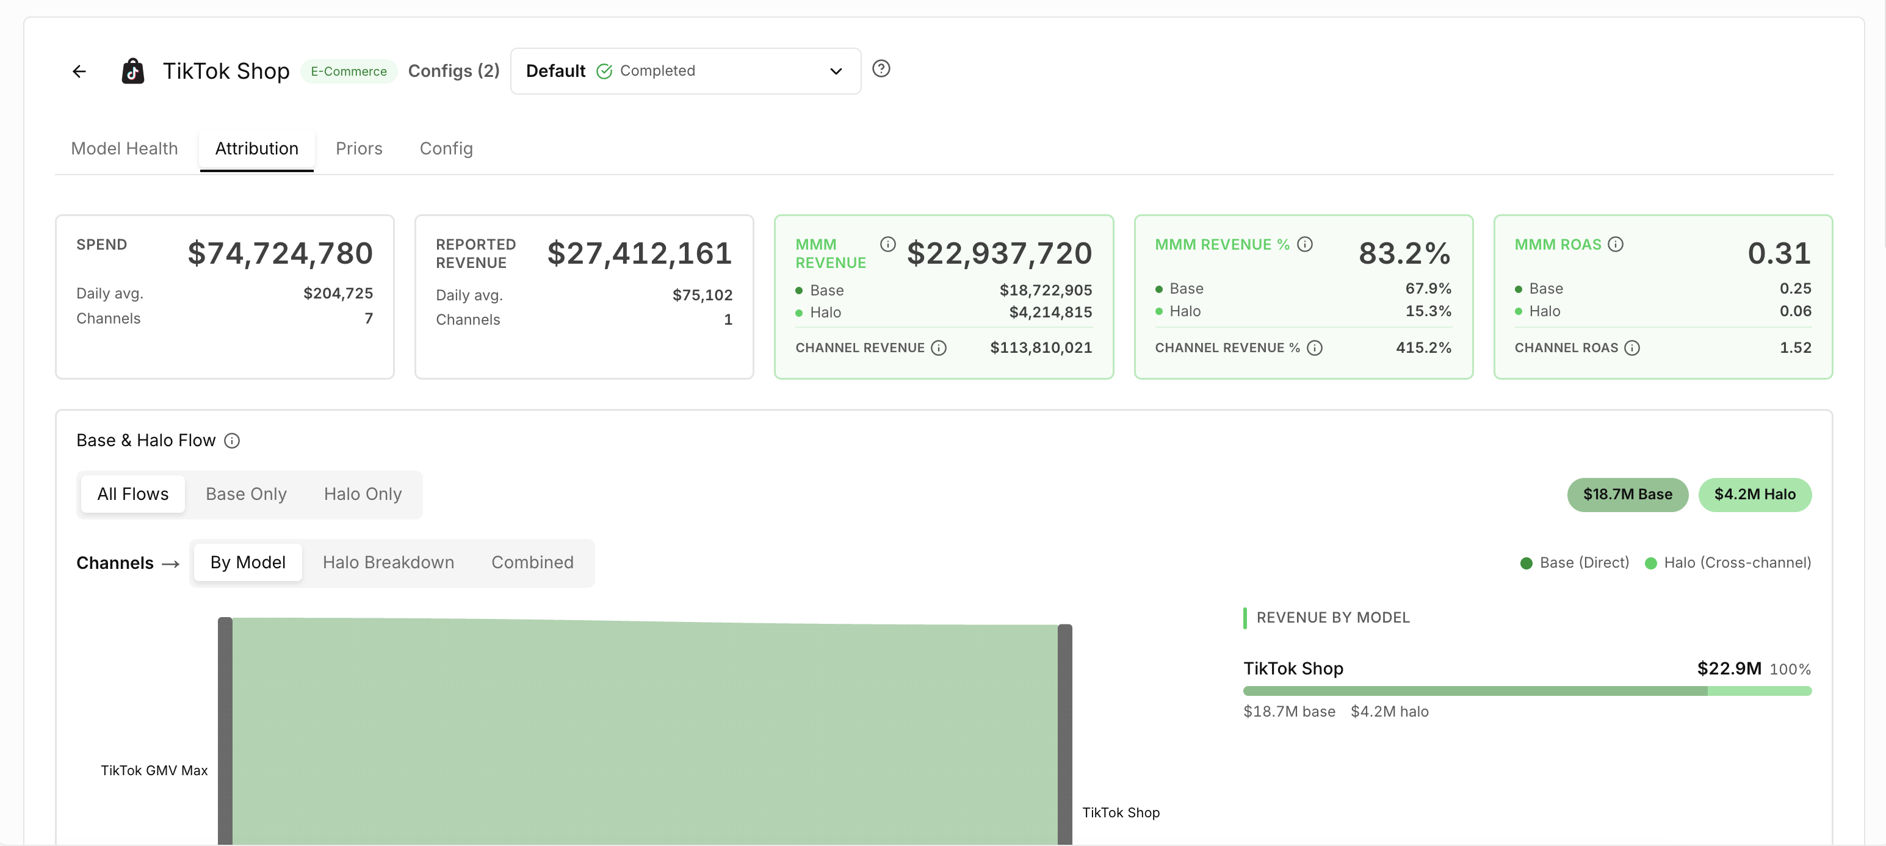The width and height of the screenshot is (1886, 846).
Task: Show info for MMM Revenue
Action: point(887,244)
